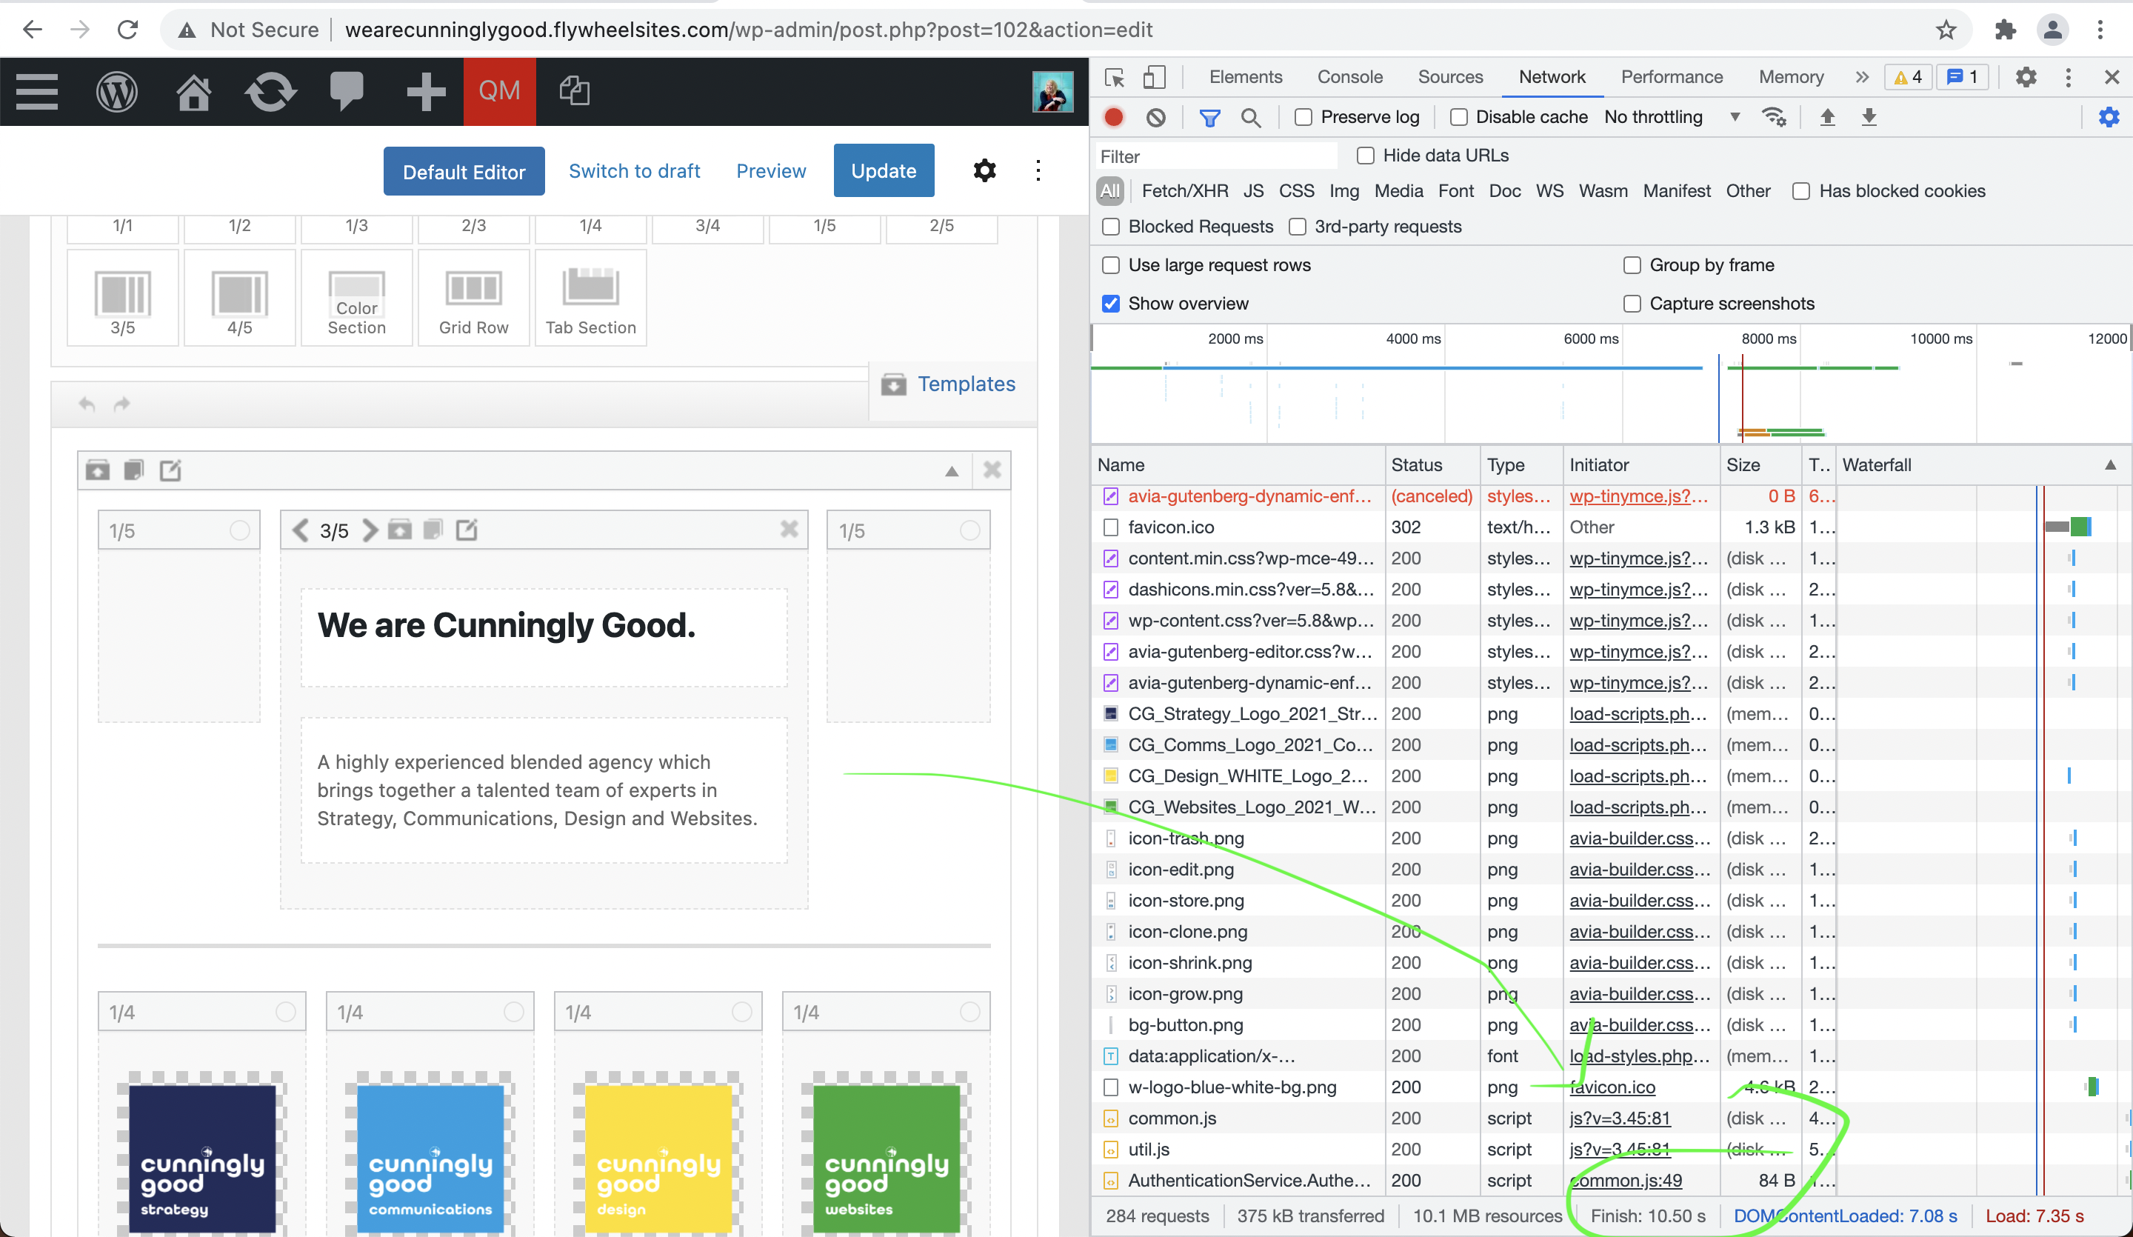
Task: Click the Update button
Action: coord(884,171)
